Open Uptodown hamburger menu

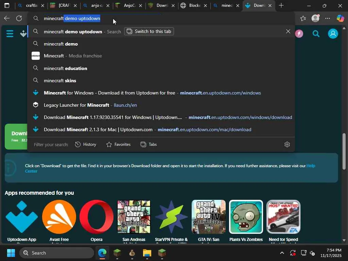pos(10,34)
